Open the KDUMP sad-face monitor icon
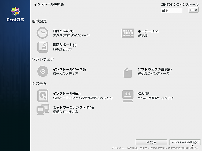The width and height of the screenshot is (202, 151). pyautogui.click(x=128, y=96)
